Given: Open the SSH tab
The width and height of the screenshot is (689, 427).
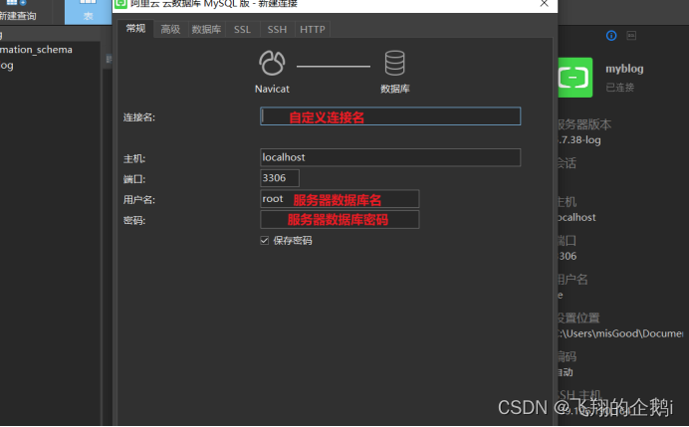Looking at the screenshot, I should [x=277, y=30].
